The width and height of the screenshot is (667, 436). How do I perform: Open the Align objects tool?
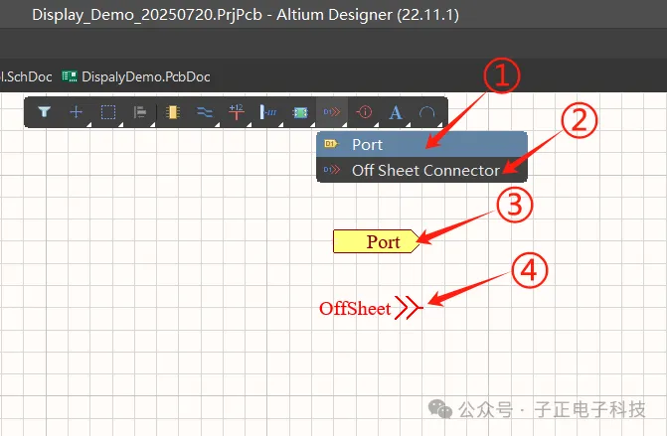pos(140,112)
